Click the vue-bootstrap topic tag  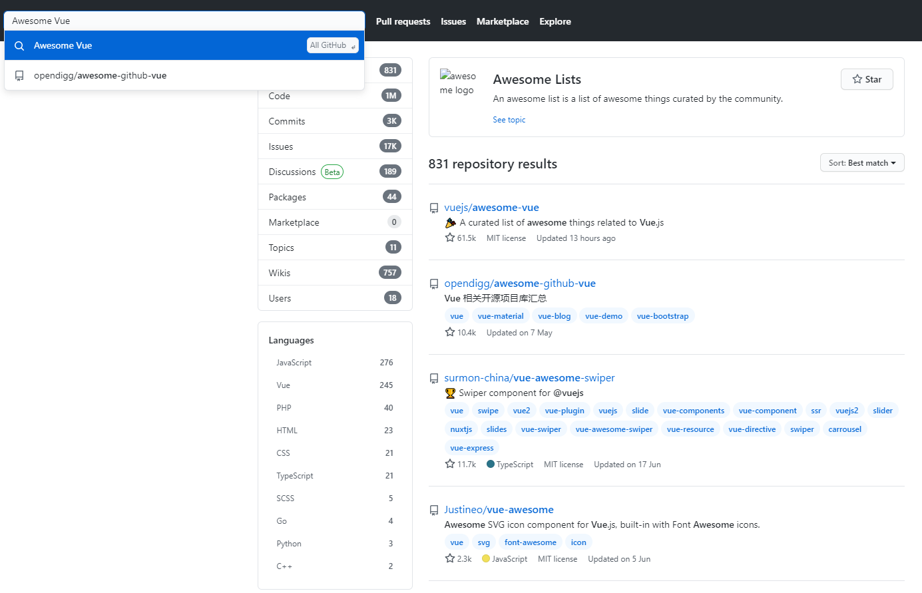(662, 316)
